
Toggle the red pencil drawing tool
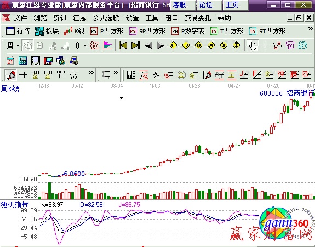[11, 76]
